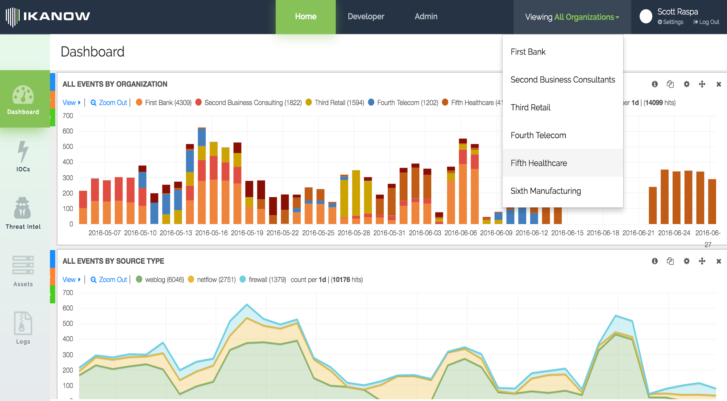Toggle Third Retail legend series
Viewport: 727px width, 401px height.
pyautogui.click(x=335, y=103)
